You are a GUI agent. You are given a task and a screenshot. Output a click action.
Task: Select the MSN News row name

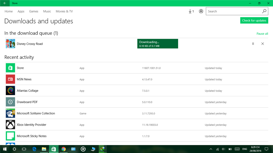24,79
